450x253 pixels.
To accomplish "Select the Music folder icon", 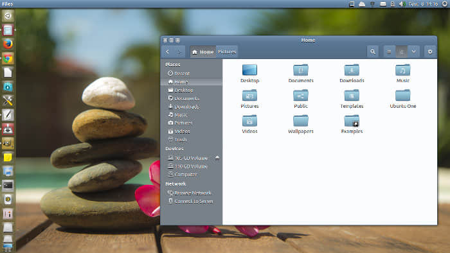I will (402, 70).
